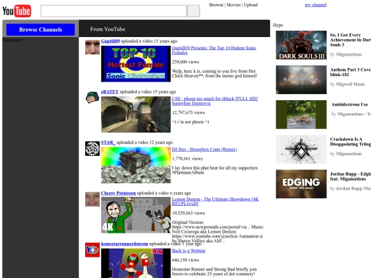Open Guptill89 channel link
371x278 pixels.
click(x=110, y=41)
